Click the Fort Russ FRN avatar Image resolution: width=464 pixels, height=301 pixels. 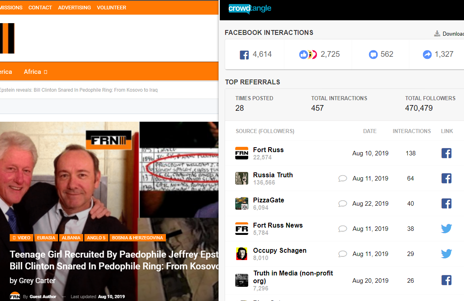coord(242,153)
